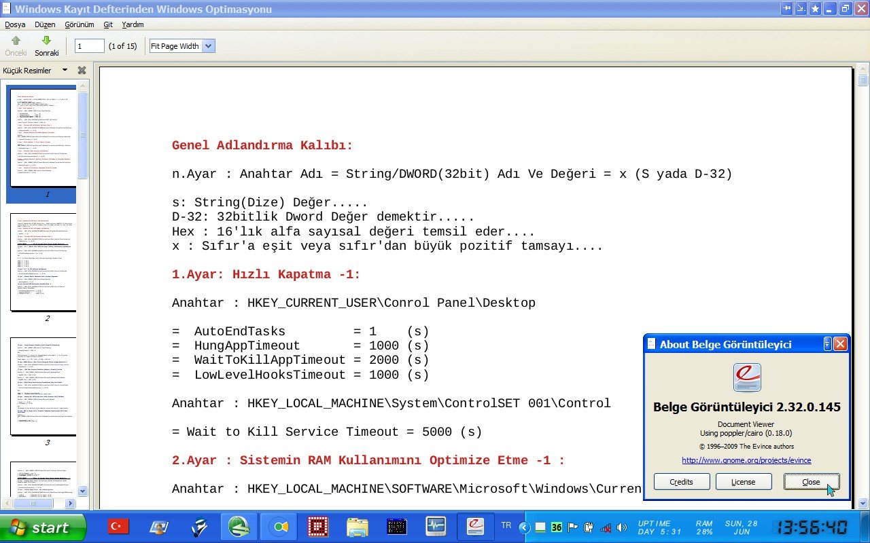Click the thumbnail panel scroll-right arrow
The image size is (870, 543).
click(x=70, y=504)
